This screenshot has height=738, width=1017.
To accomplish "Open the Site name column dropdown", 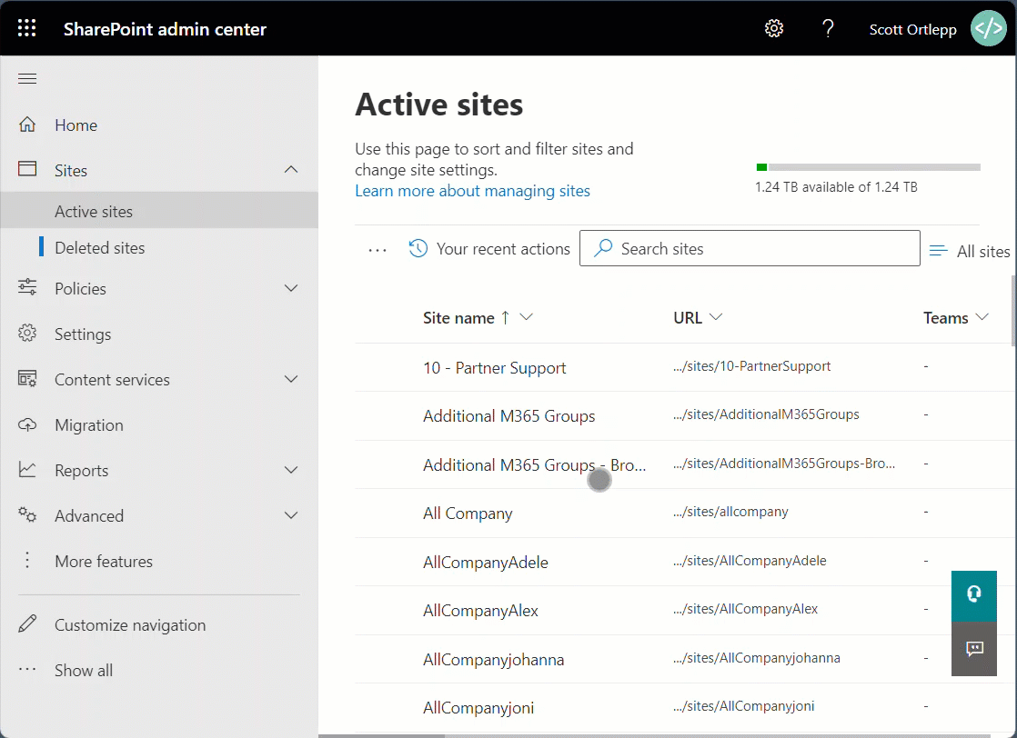I will 527,317.
